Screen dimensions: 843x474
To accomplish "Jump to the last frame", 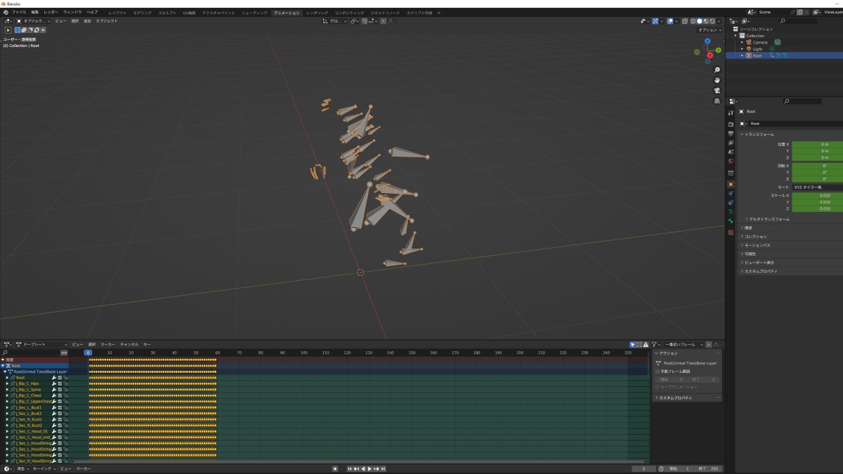I will pos(384,468).
